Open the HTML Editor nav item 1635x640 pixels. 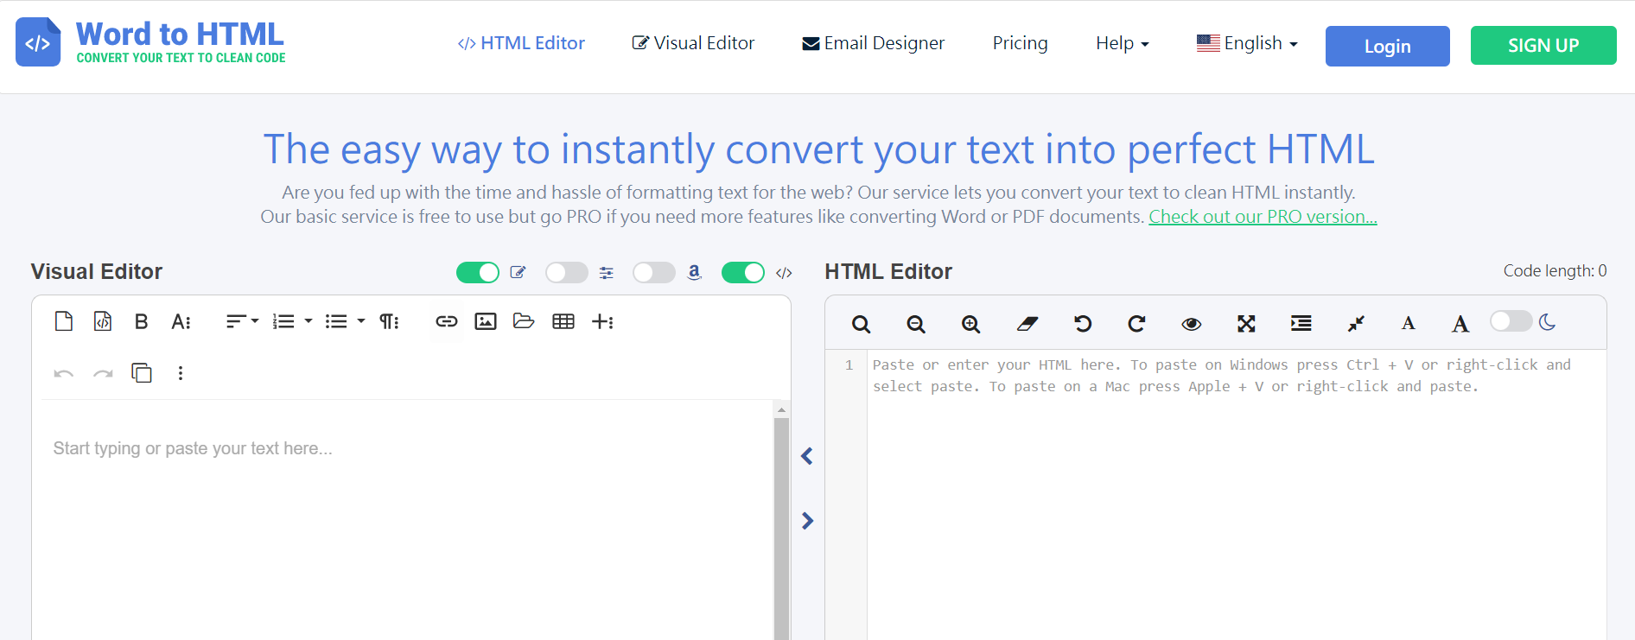pyautogui.click(x=521, y=43)
